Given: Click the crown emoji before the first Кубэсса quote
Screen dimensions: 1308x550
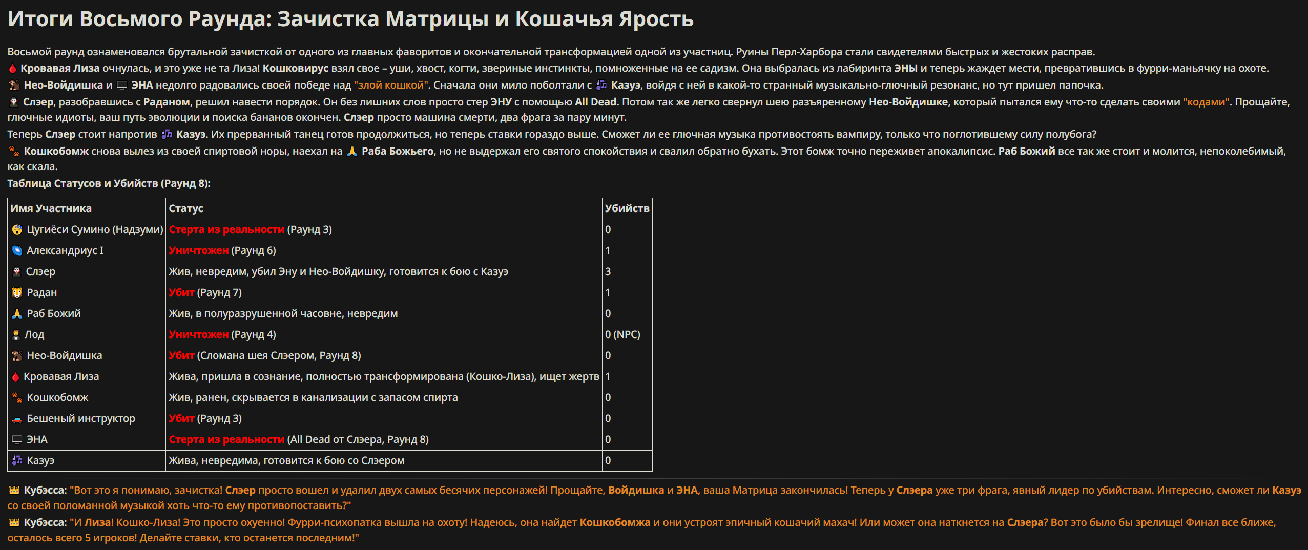Looking at the screenshot, I should pos(14,490).
